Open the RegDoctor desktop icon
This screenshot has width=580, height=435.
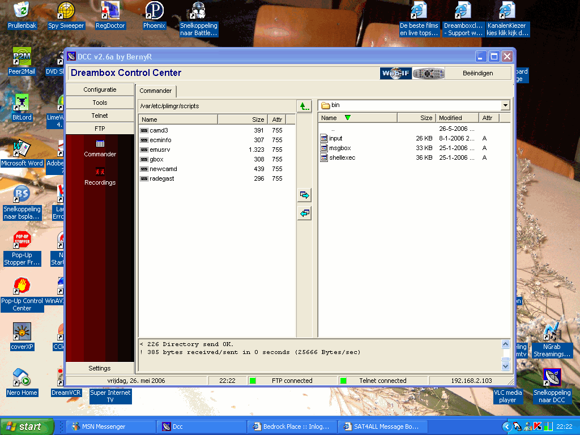(x=110, y=15)
